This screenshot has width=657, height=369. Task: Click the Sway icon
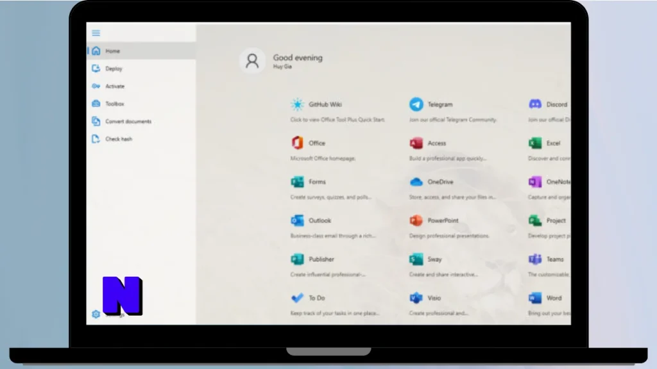point(416,259)
